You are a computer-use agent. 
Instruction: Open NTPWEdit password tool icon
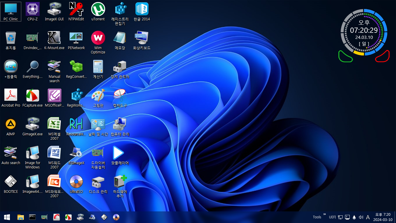(76, 12)
